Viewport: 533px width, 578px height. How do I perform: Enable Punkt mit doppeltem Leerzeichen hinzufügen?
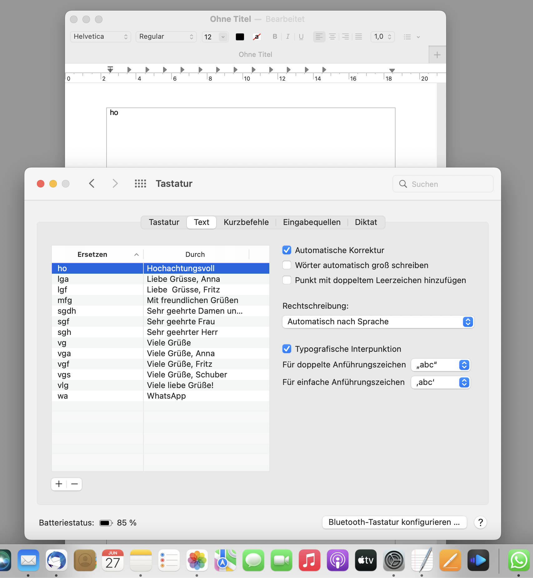[287, 280]
